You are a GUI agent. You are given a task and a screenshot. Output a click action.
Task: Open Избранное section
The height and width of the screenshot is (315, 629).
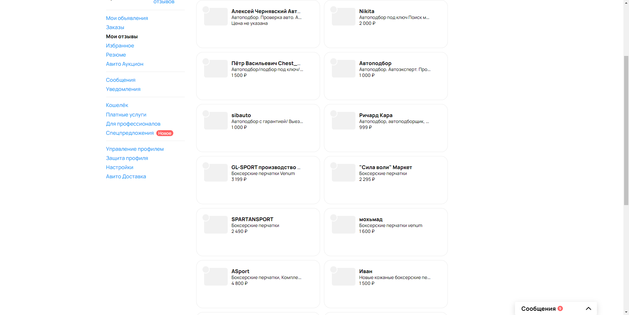120,45
